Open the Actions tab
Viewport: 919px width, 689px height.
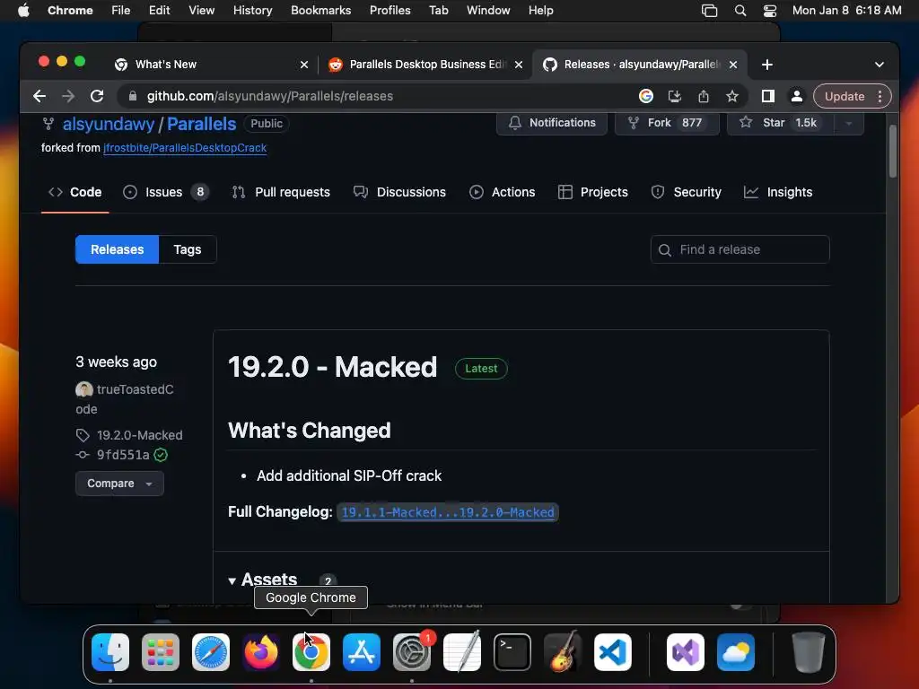pyautogui.click(x=503, y=192)
